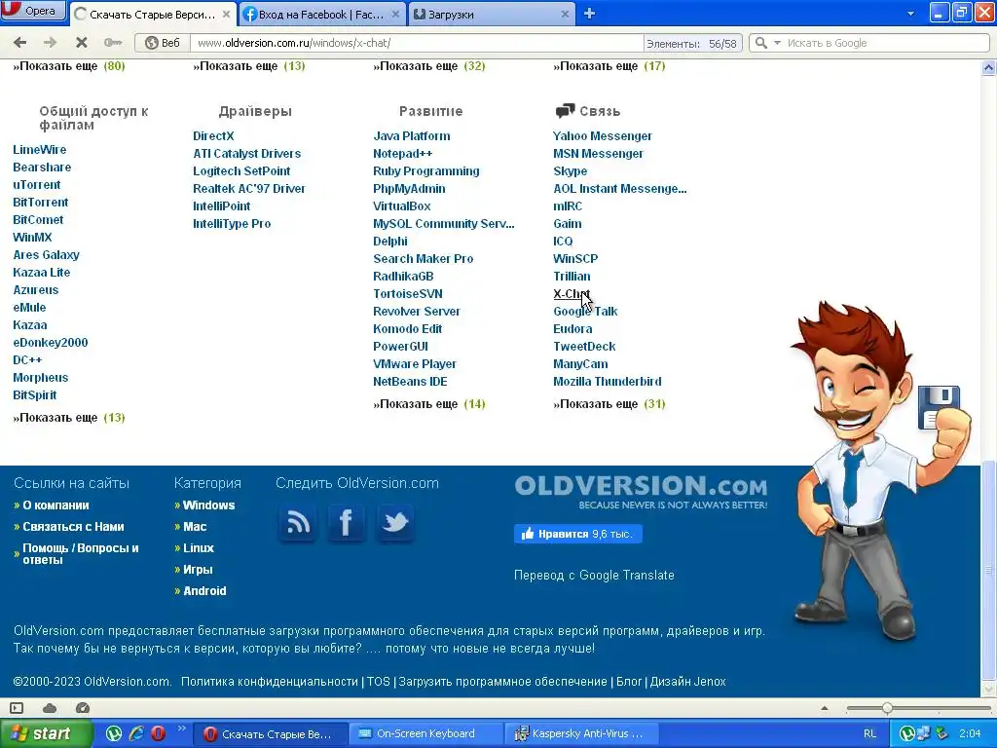Stop page loading with the X button
The width and height of the screenshot is (997, 748).
(82, 43)
